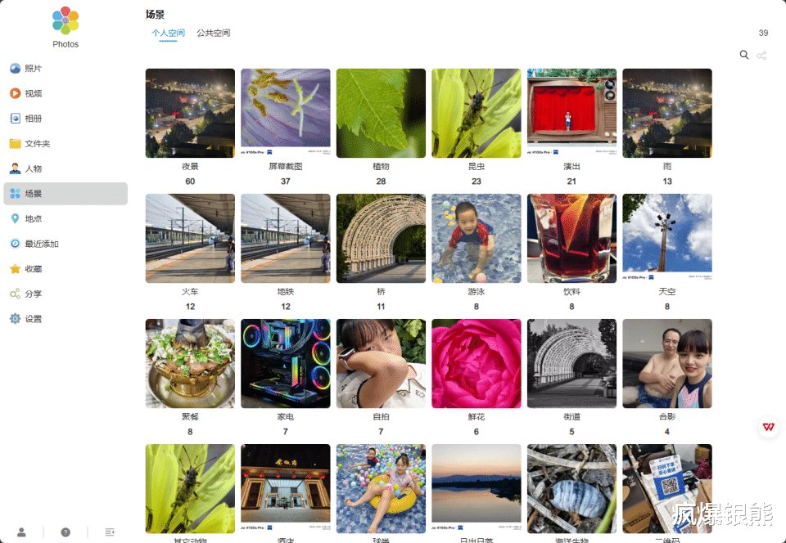Screen dimensions: 786x543
Task: Open the help question mark icon
Action: click(65, 532)
